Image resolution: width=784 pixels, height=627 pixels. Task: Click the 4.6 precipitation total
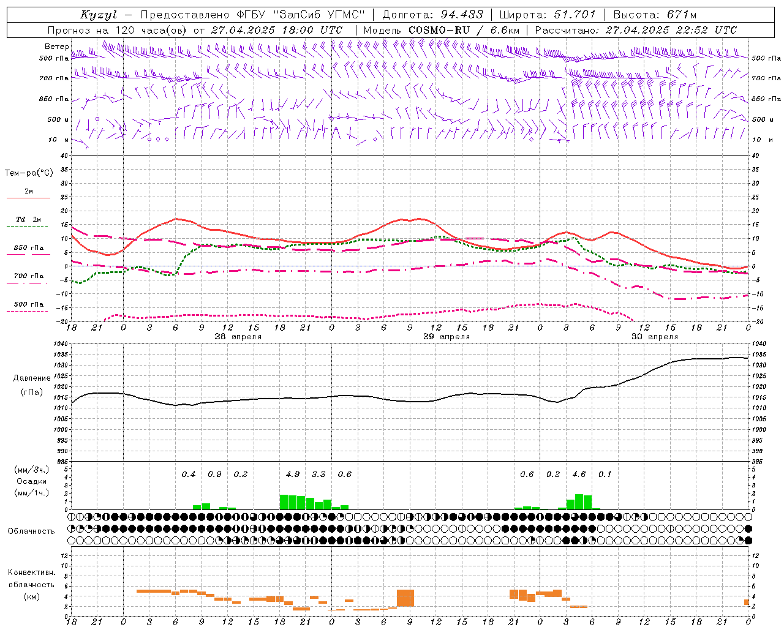pyautogui.click(x=579, y=474)
